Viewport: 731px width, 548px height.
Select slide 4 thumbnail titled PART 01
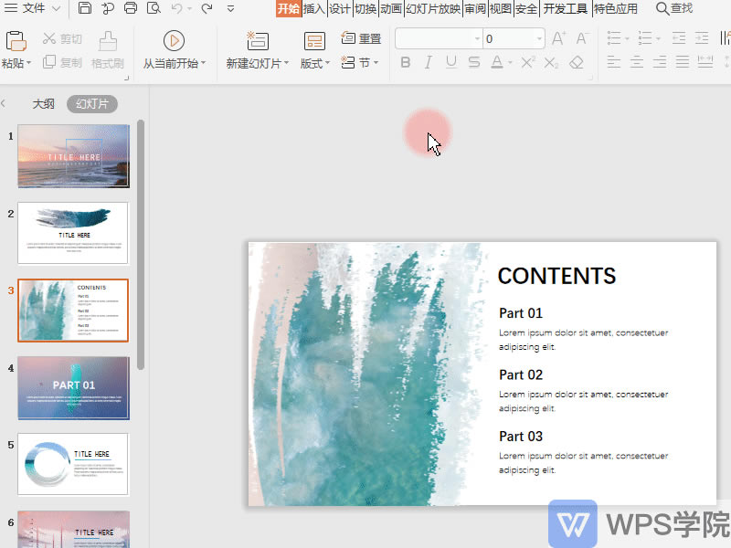tap(73, 387)
